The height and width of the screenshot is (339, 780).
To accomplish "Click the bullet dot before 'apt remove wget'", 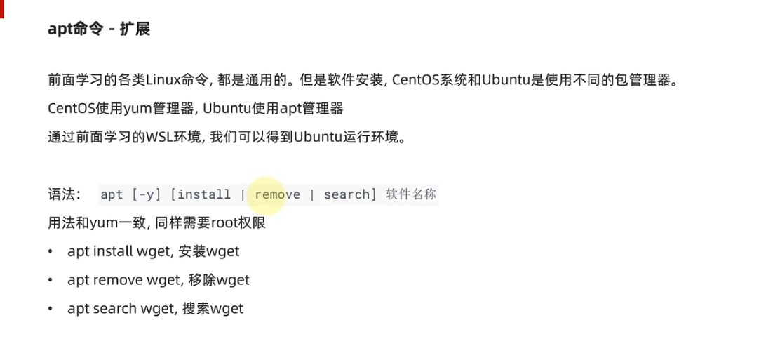I will (x=51, y=281).
